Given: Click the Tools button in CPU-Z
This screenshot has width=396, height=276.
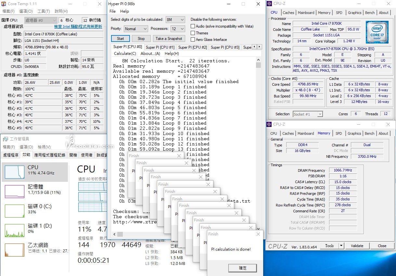Looking at the screenshot, I should pos(329,246).
